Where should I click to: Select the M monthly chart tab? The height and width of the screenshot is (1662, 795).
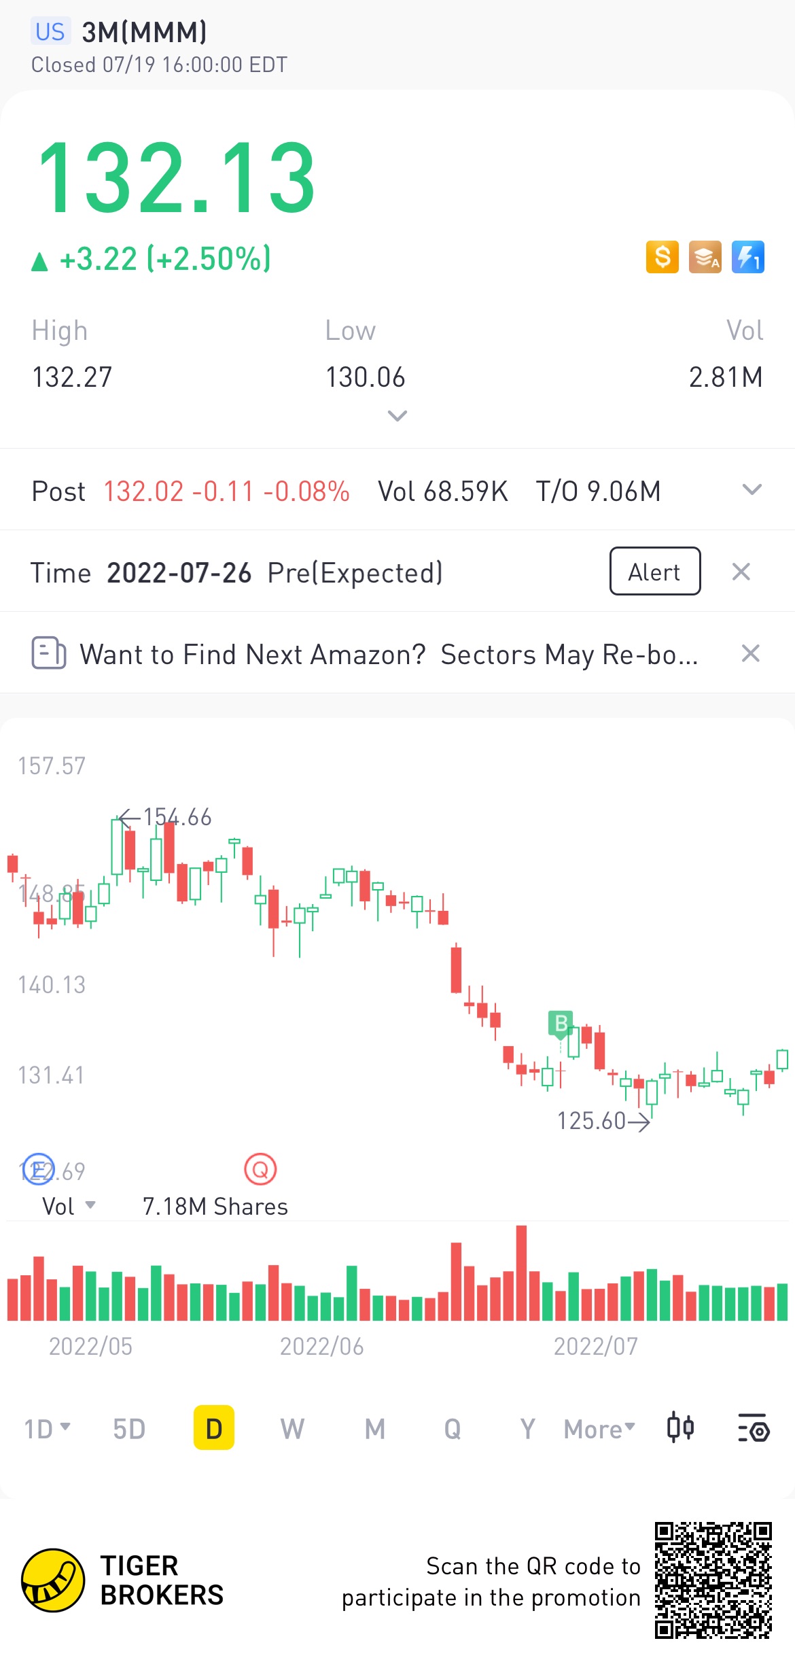tap(374, 1428)
